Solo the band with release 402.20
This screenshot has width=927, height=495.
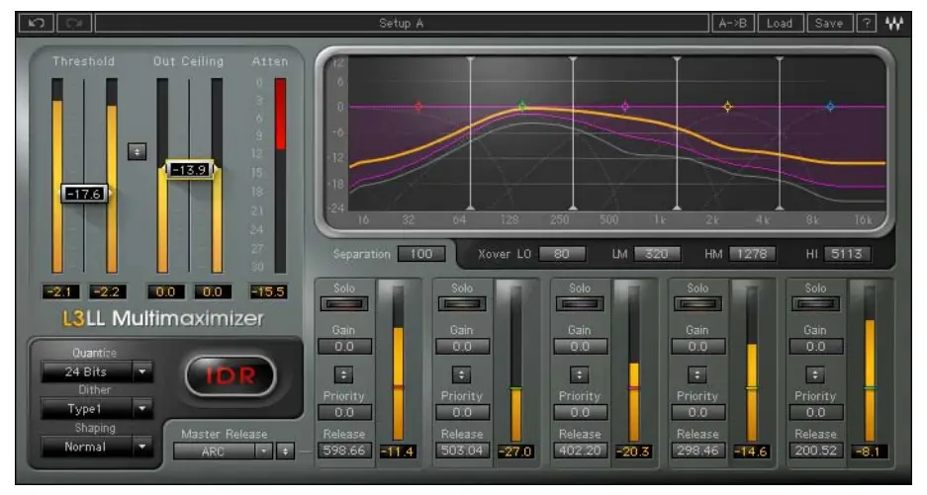[x=580, y=304]
